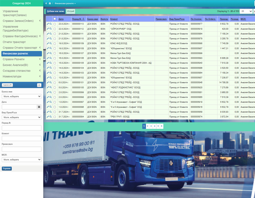Click the search panel options menu icon
Image resolution: width=255 pixels, height=198 pixels.
tap(39, 85)
